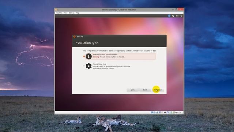Image resolution: width=234 pixels, height=132 pixels.
Task: Open the View menu
Action: pyautogui.click(x=65, y=13)
